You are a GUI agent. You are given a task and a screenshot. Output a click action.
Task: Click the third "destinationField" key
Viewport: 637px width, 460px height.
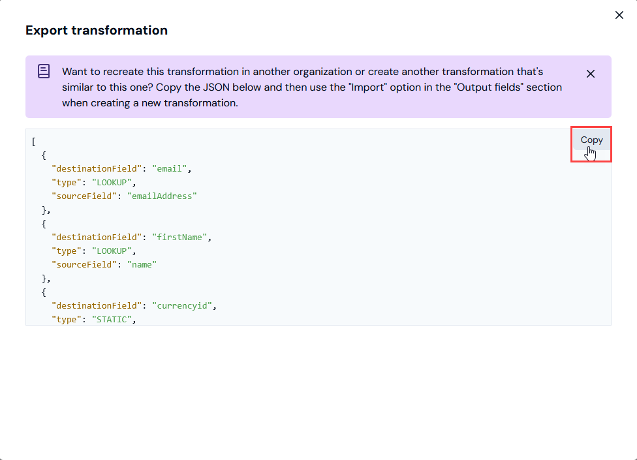pyautogui.click(x=97, y=306)
